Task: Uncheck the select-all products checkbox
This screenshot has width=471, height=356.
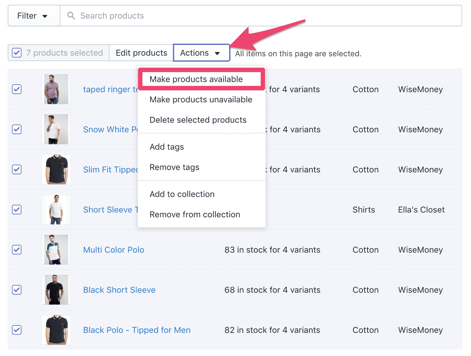Action: pyautogui.click(x=17, y=53)
